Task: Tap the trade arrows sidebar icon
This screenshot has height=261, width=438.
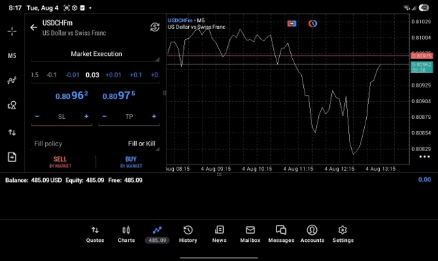Action: coord(12,133)
